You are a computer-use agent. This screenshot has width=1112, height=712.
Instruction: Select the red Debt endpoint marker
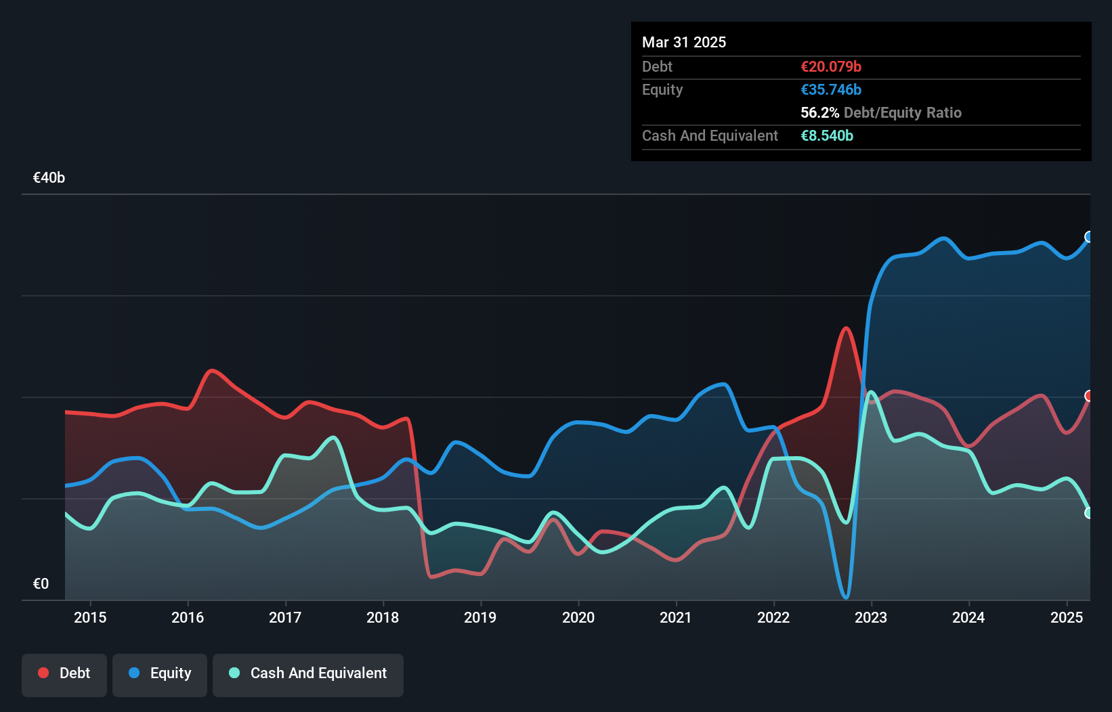point(1089,396)
